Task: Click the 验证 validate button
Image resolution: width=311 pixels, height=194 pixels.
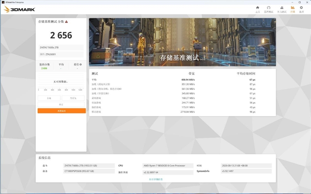Action: pos(61,104)
